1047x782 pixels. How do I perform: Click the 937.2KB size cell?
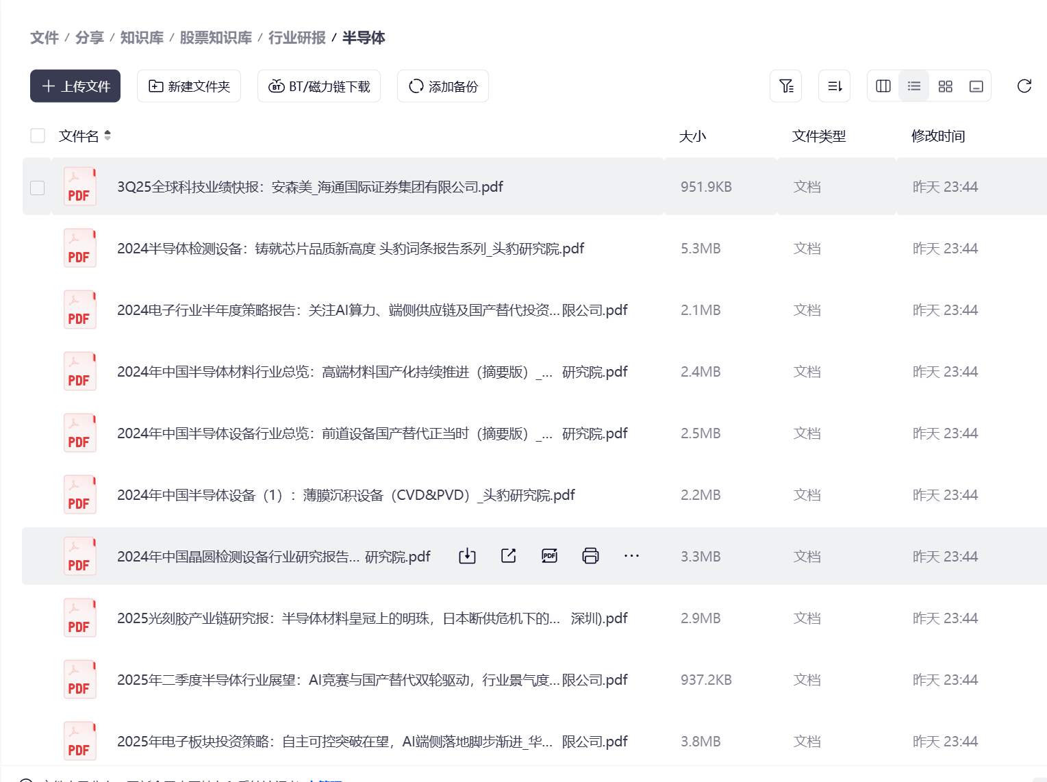click(706, 680)
